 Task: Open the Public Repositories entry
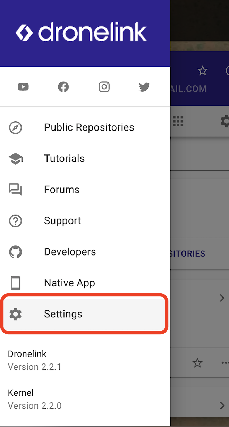point(85,127)
